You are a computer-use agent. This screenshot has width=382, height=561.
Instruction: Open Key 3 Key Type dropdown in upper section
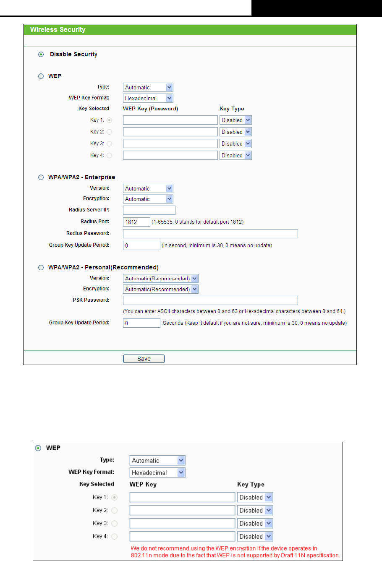click(235, 144)
